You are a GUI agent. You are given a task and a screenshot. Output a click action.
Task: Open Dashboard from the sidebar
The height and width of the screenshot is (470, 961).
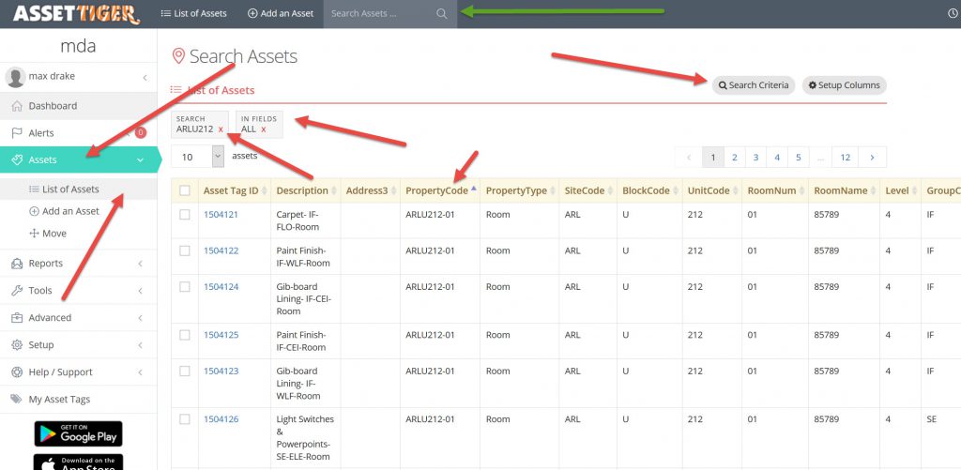(x=53, y=106)
